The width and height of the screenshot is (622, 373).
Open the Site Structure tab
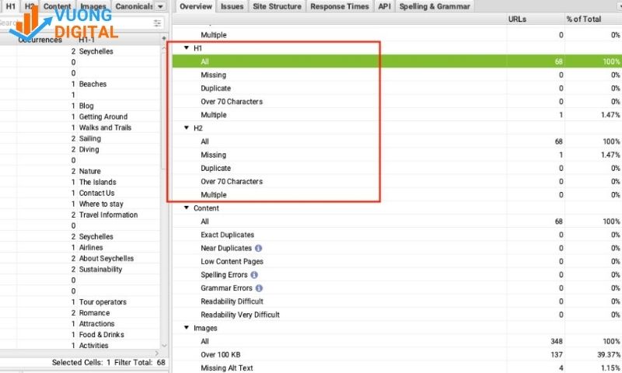[x=277, y=6]
